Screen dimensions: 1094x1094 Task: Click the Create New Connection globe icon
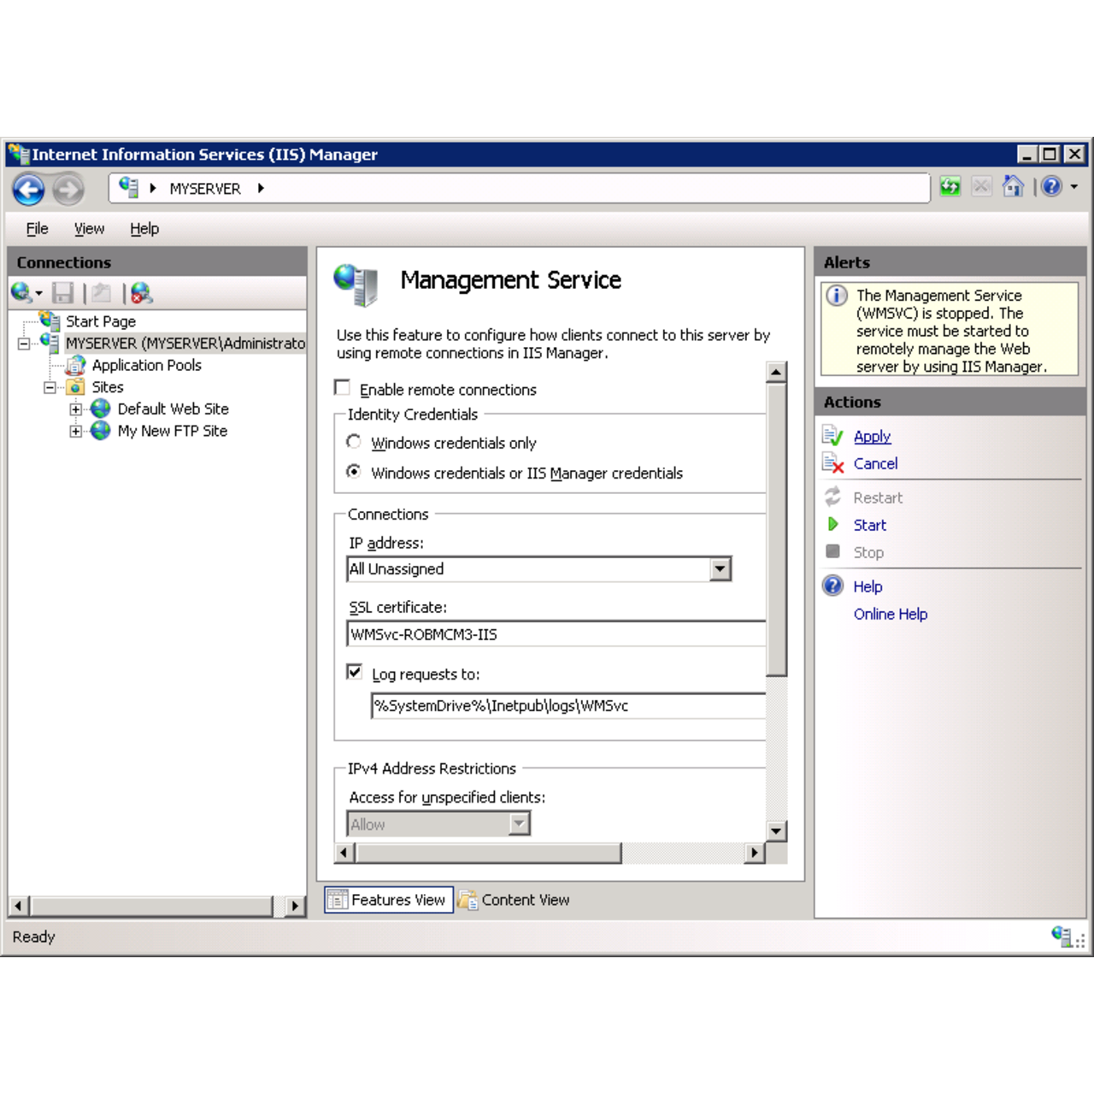pyautogui.click(x=21, y=293)
